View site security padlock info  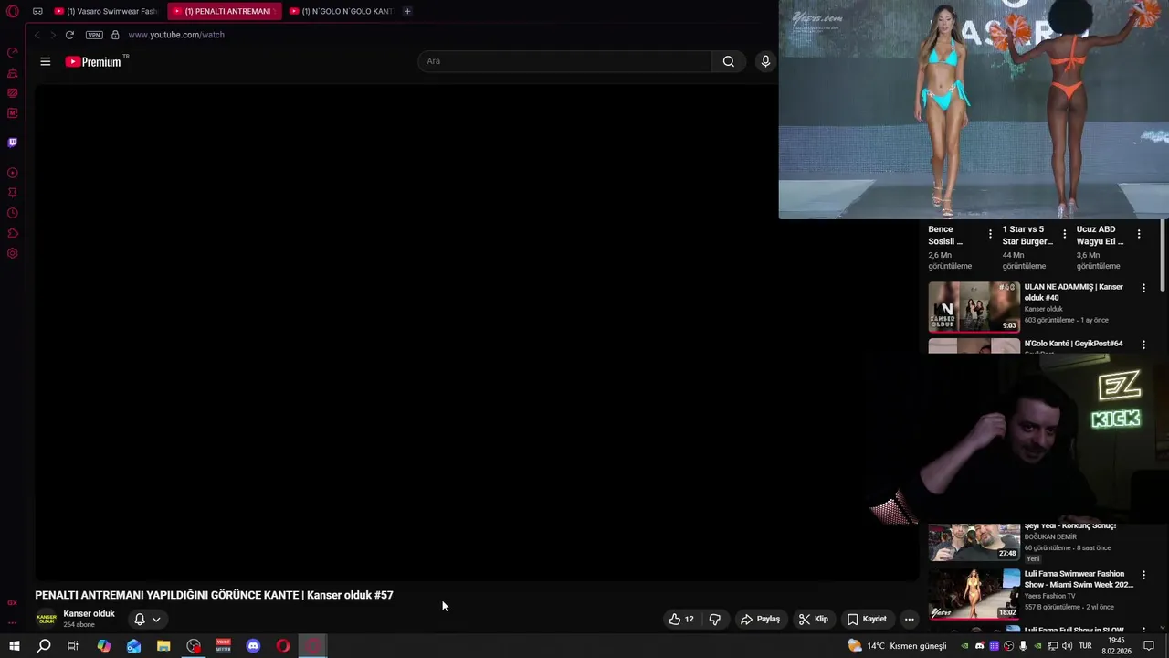[115, 35]
